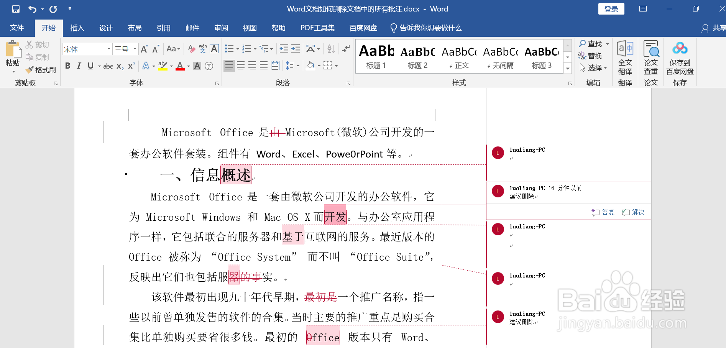
Task: Resolve (解决) the selected comment
Action: 633,212
